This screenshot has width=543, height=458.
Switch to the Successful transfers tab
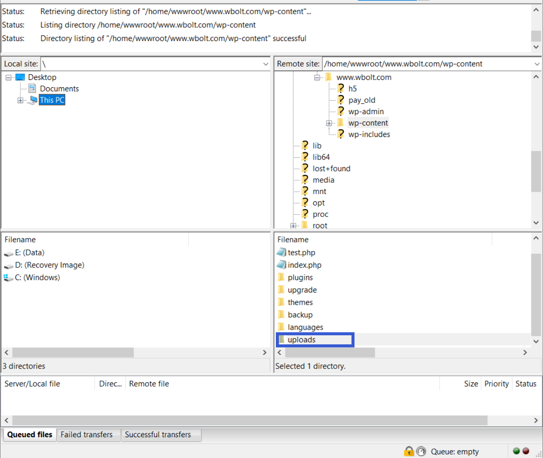pyautogui.click(x=158, y=435)
